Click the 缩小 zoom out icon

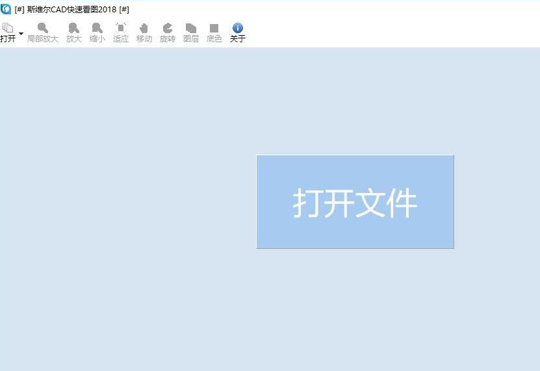[x=97, y=32]
